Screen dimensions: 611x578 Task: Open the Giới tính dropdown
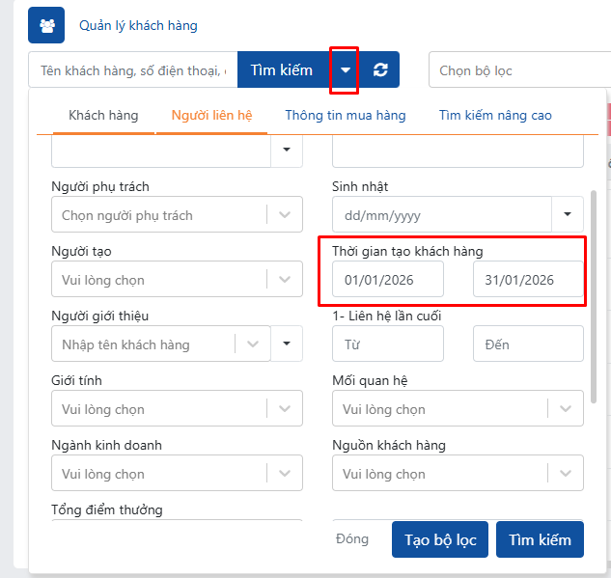tap(176, 409)
